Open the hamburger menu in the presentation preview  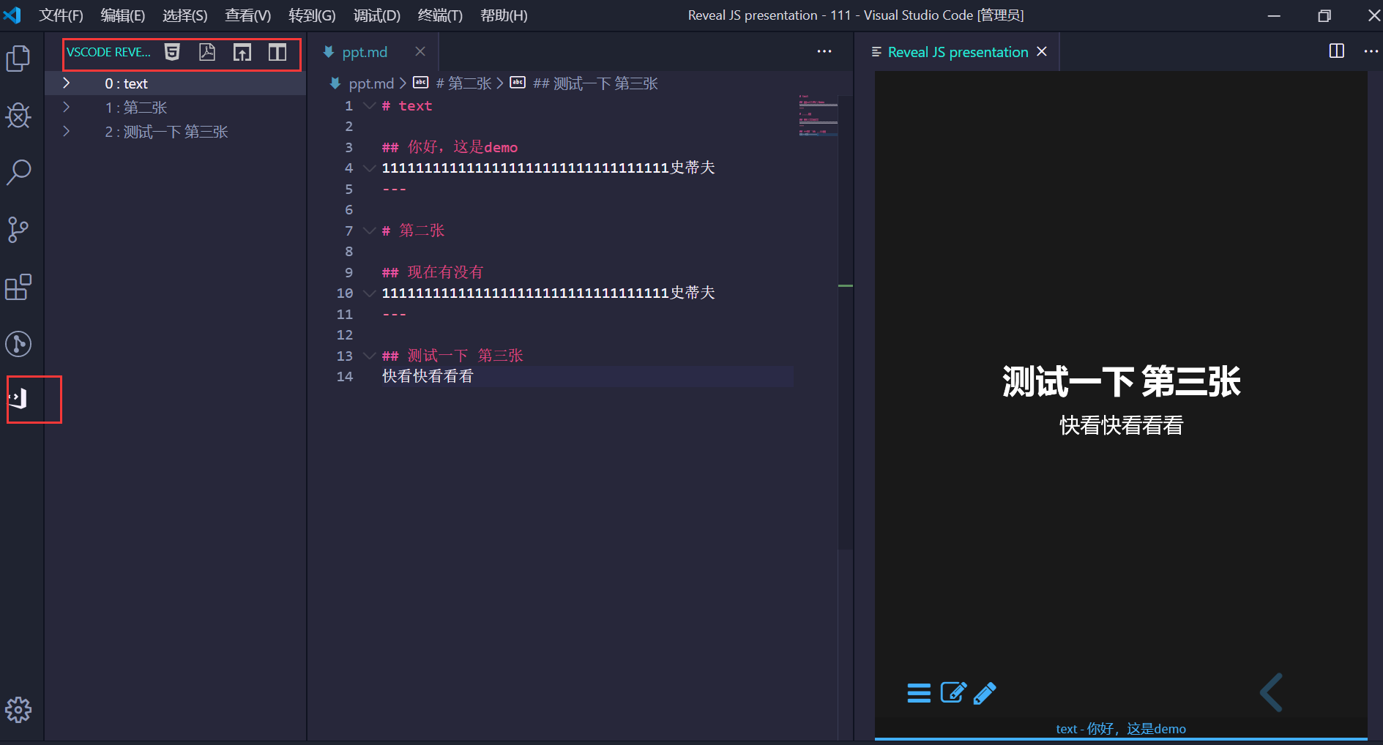click(x=919, y=692)
